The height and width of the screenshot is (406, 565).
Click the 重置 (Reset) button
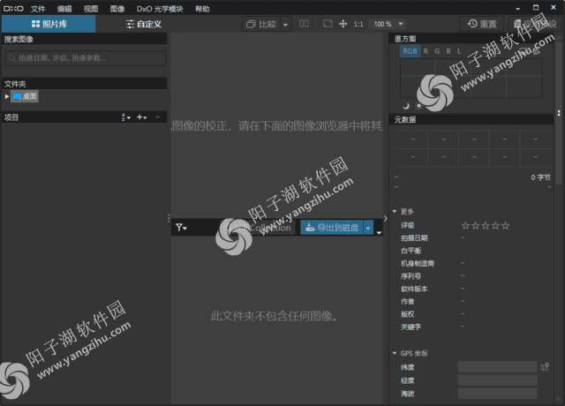(x=482, y=24)
